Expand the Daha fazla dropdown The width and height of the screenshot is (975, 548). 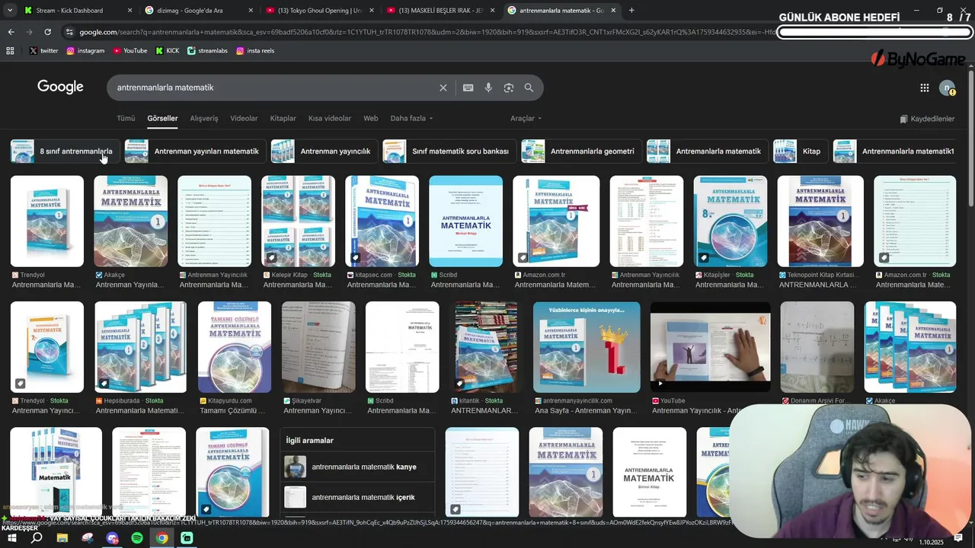coord(411,119)
